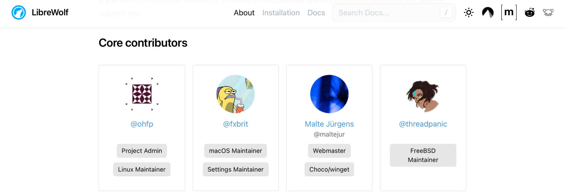This screenshot has width=565, height=195.
Task: Click the Linux Maintainer badge
Action: (142, 169)
